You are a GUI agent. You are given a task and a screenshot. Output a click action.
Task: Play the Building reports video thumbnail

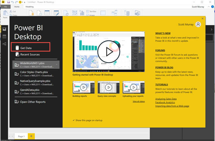[84, 87]
